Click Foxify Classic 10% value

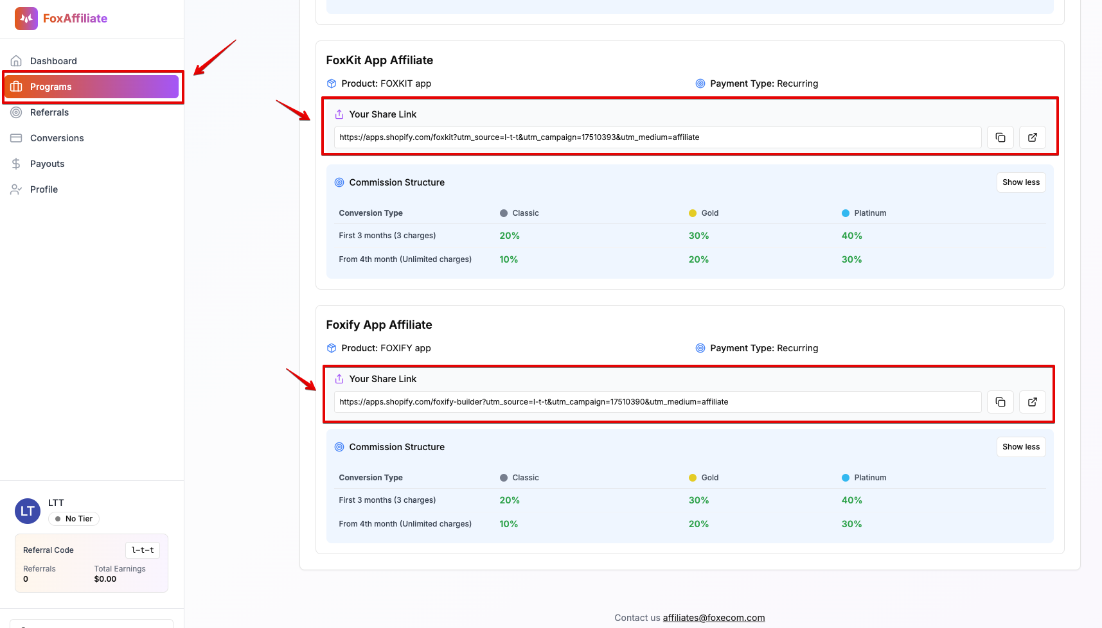pyautogui.click(x=509, y=524)
